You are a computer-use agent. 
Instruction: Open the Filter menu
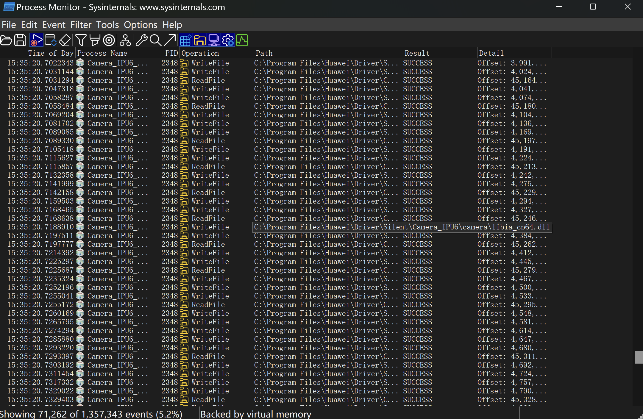pos(81,25)
